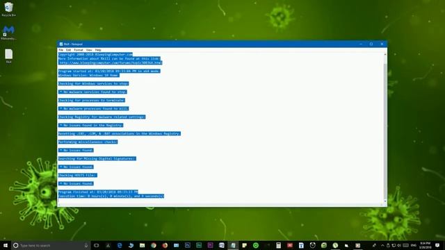
Task: Click the "Execution time" line
Action: [111, 196]
